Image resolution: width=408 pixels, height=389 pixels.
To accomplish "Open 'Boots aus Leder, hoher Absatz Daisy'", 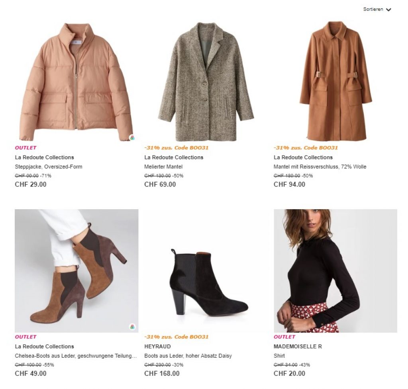I will [x=188, y=356].
